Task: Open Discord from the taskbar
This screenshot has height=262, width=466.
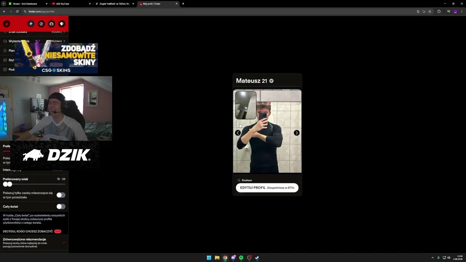Action: (233, 258)
